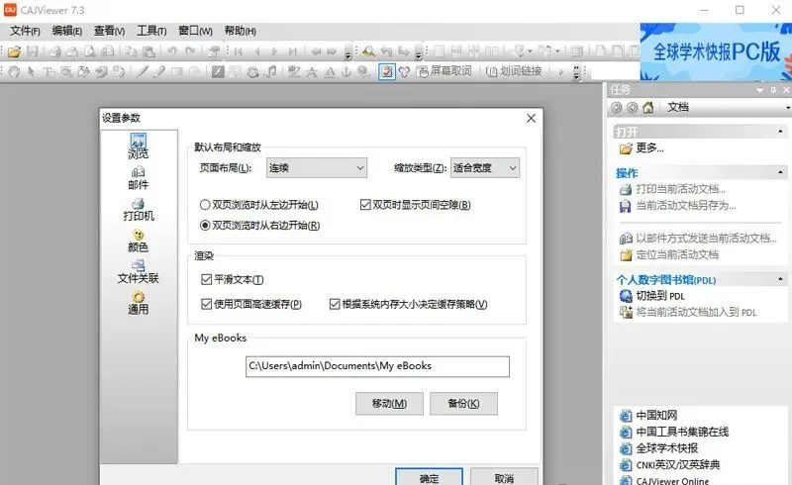Screen dimensions: 792x485
Task: Click the magnifier search icon in toolbar
Action: [x=368, y=51]
